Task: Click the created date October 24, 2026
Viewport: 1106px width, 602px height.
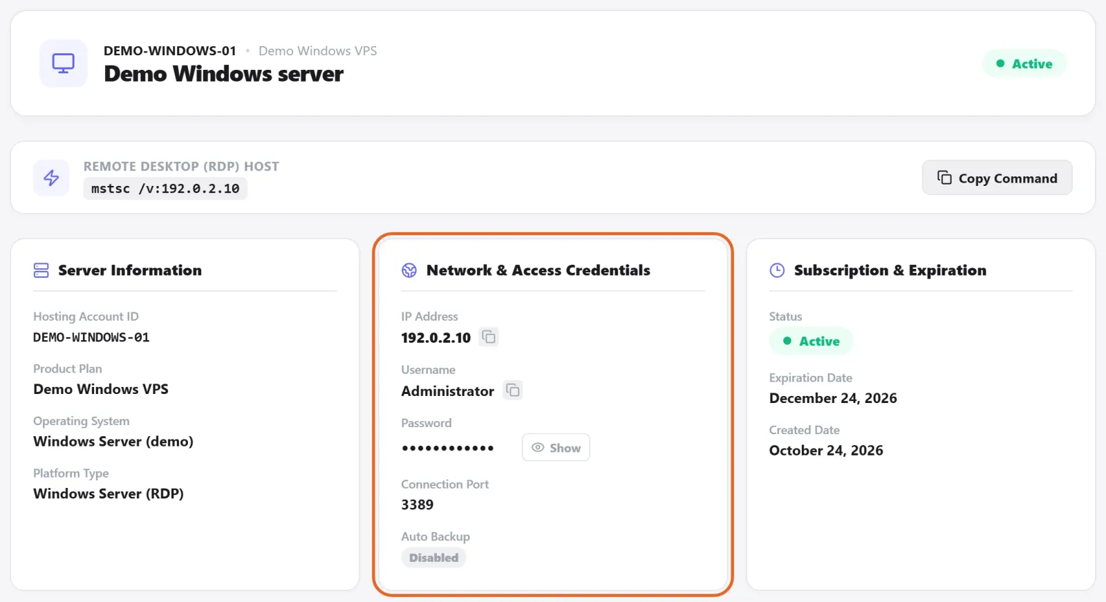Action: [826, 451]
